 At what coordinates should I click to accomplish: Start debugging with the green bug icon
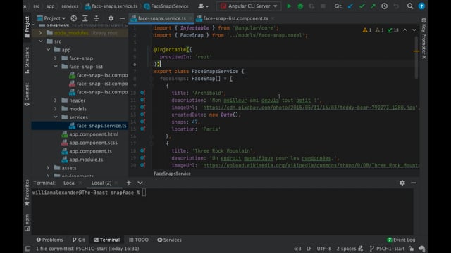[300, 6]
